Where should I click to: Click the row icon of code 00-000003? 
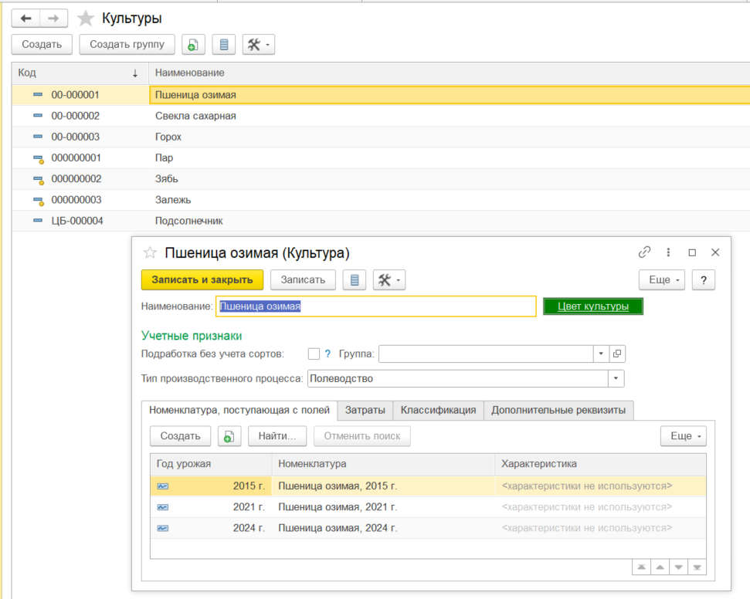coord(38,137)
